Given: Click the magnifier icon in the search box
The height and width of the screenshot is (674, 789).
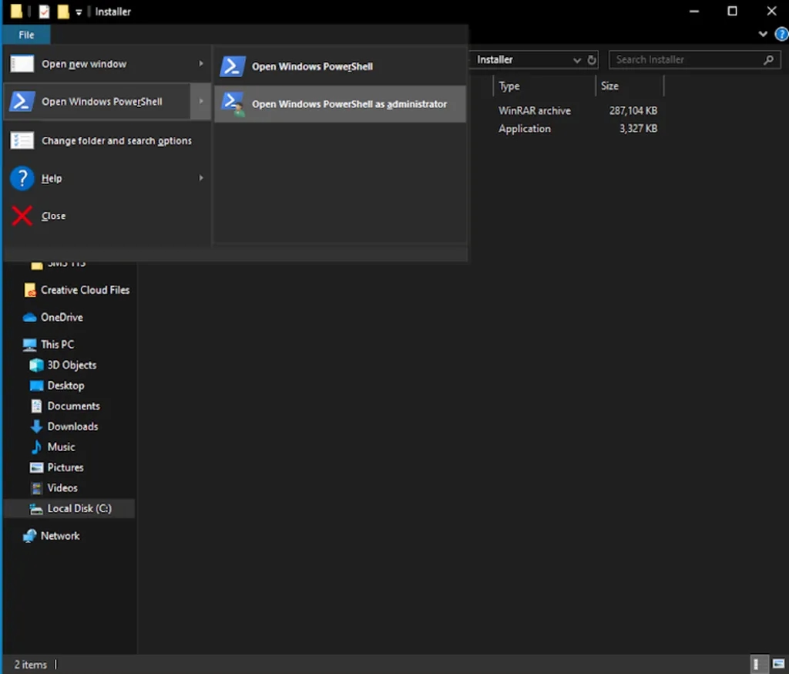Looking at the screenshot, I should click(767, 60).
